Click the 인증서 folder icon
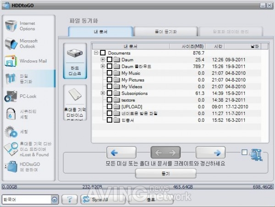This screenshot has height=207, width=275. pos(116,120)
